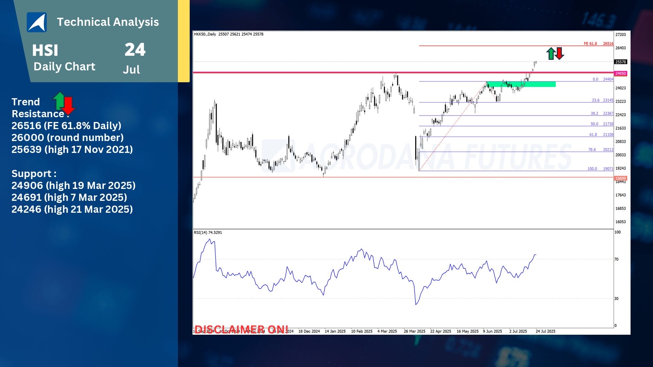This screenshot has width=653, height=367.
Task: Click the 24 Jul 2025 date axis label
Action: [545, 331]
